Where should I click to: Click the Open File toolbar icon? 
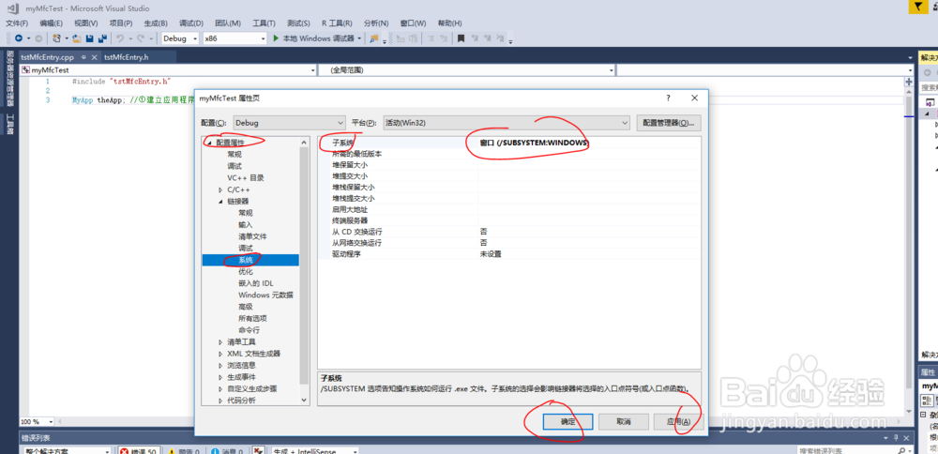pos(77,38)
